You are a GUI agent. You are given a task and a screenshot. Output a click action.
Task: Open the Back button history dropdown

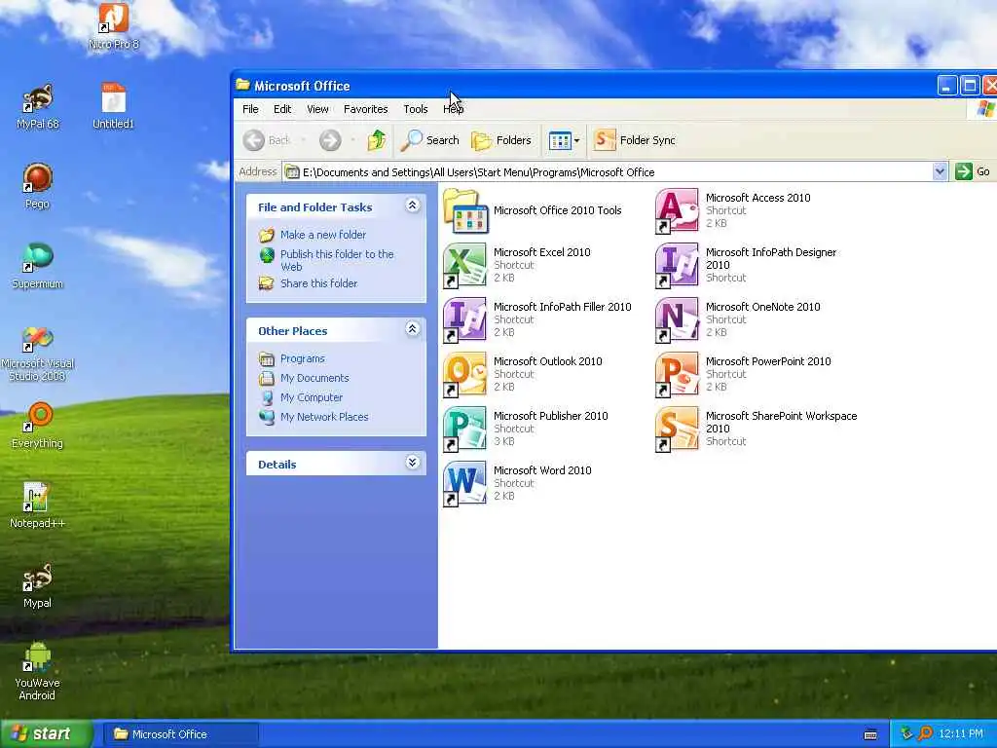pos(304,140)
